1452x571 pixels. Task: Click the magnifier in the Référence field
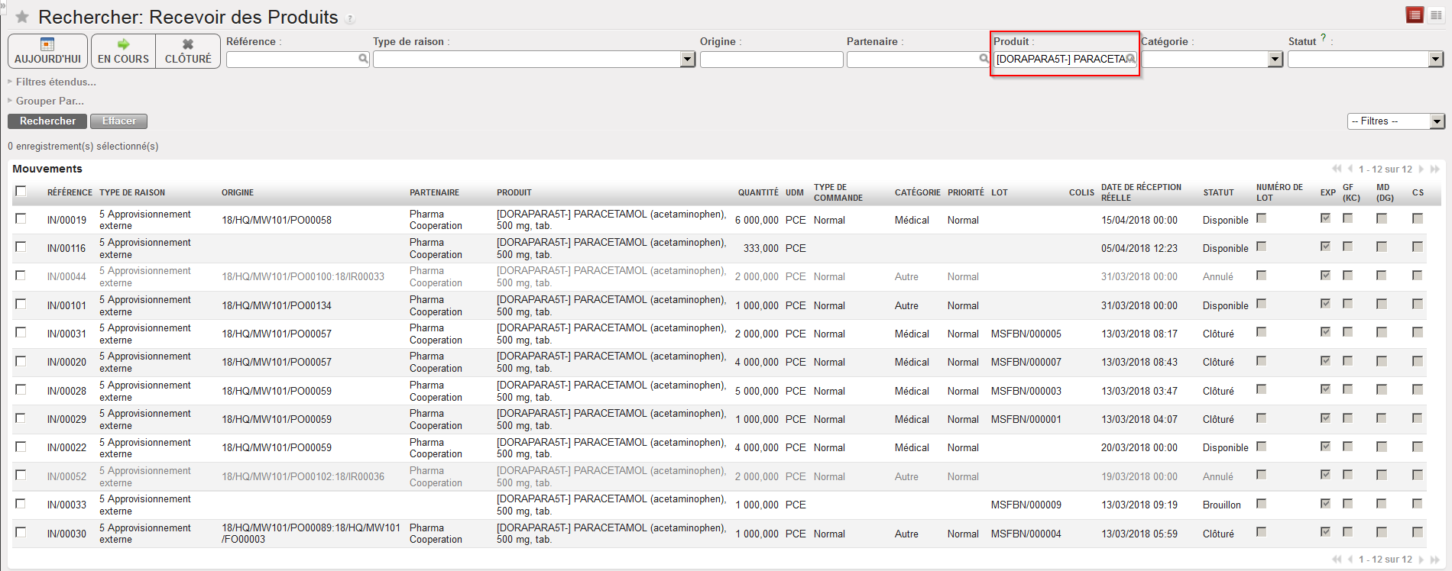364,59
